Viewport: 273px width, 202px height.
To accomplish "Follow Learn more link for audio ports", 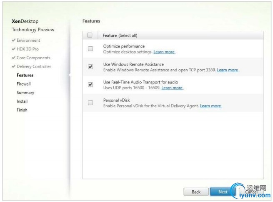I will (172, 88).
